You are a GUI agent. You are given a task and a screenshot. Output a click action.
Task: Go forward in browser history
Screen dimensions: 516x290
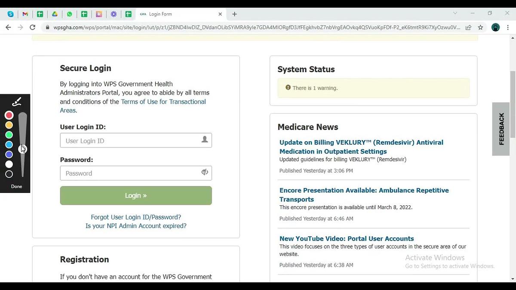pyautogui.click(x=20, y=27)
